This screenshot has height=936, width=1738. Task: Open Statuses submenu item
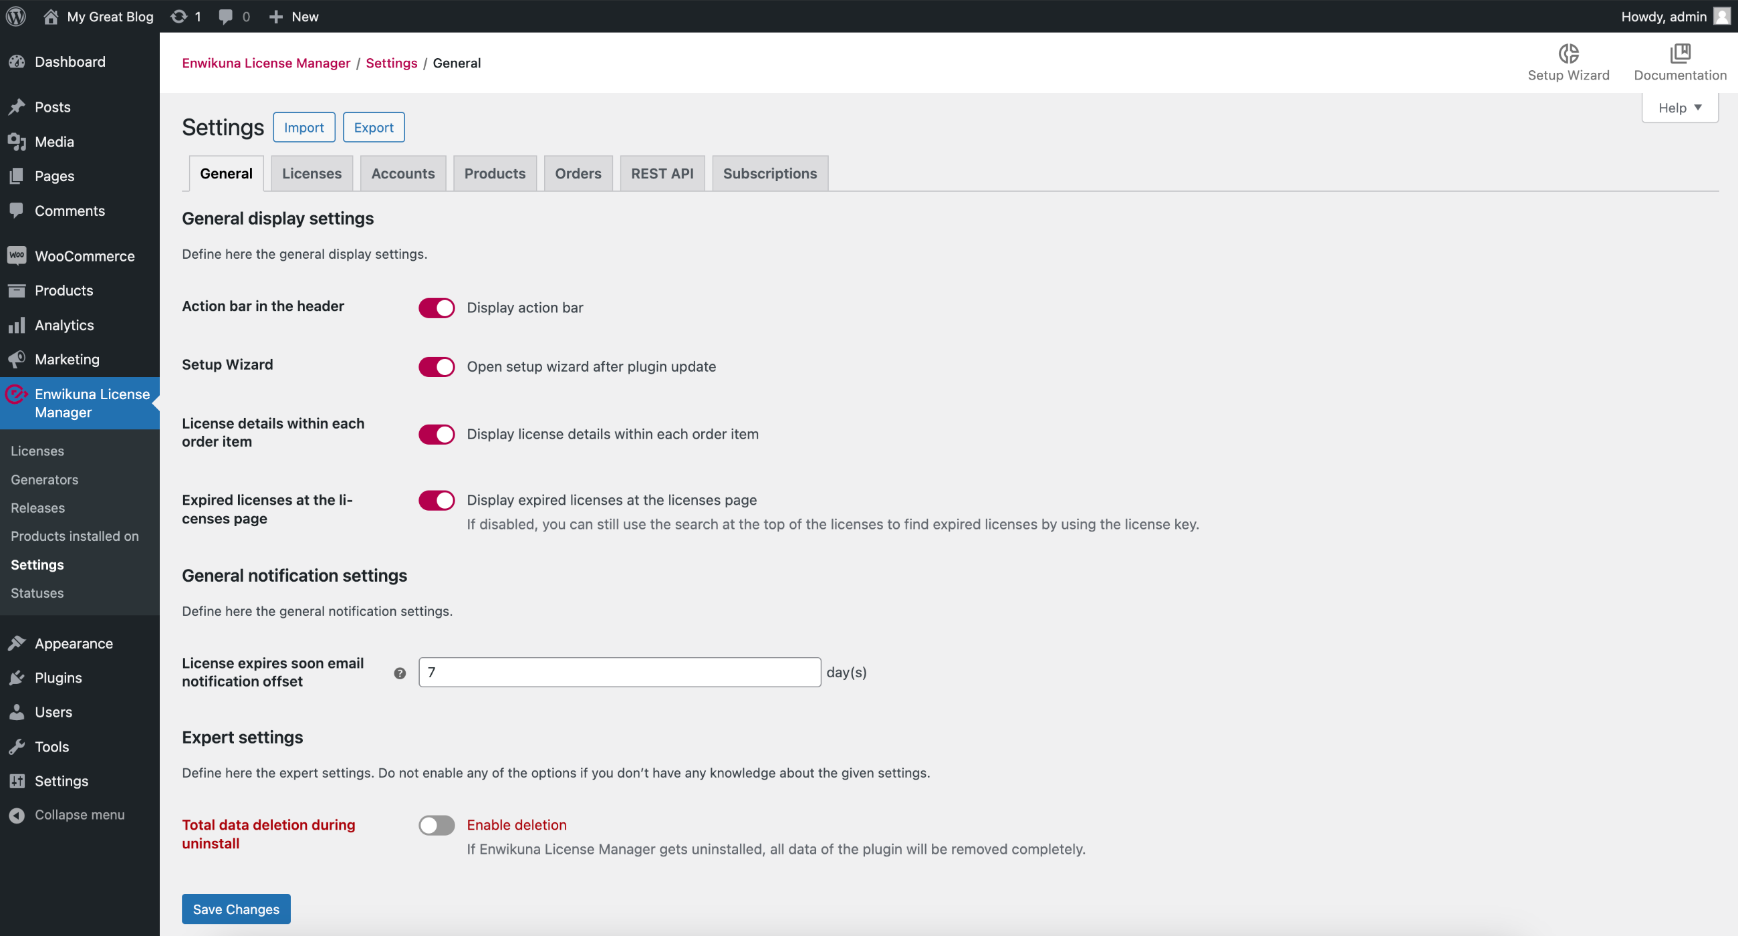click(37, 592)
